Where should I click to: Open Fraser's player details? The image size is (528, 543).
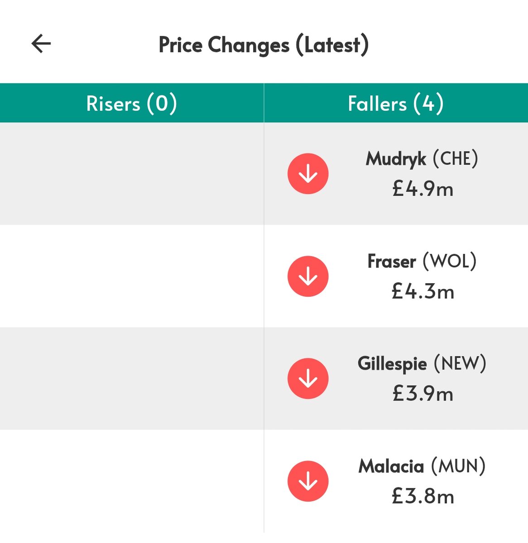click(392, 261)
